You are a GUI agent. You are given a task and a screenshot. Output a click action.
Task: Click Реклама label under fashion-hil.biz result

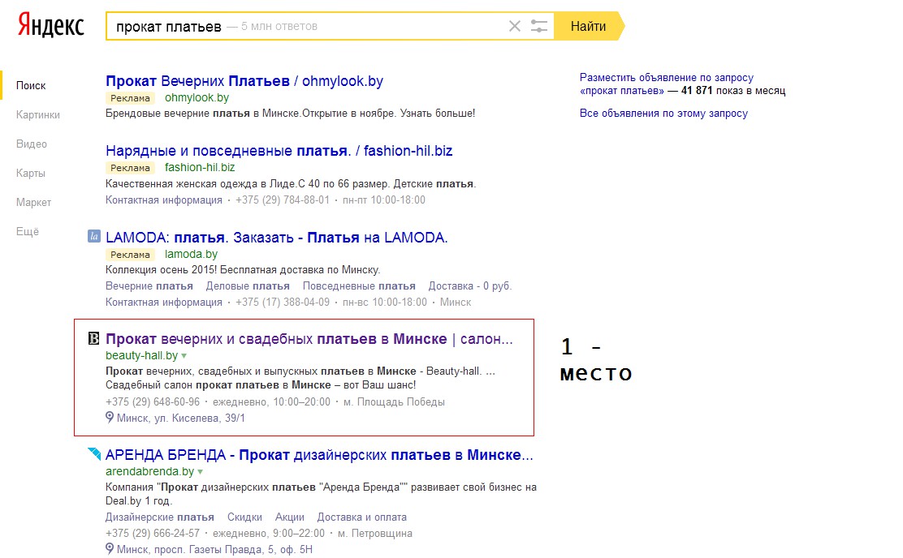coord(130,168)
